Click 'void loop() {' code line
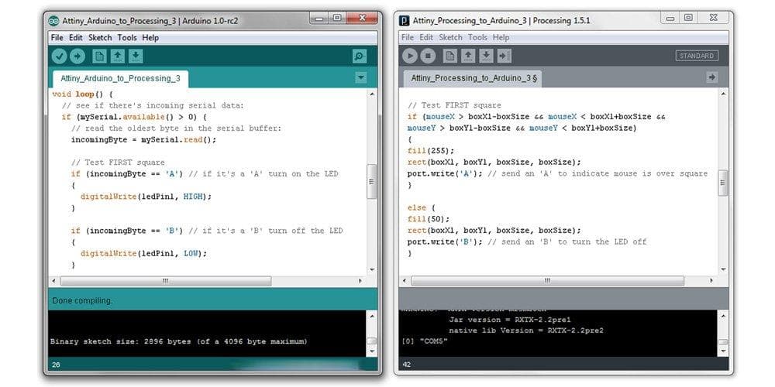Image resolution: width=775 pixels, height=387 pixels. [x=83, y=94]
